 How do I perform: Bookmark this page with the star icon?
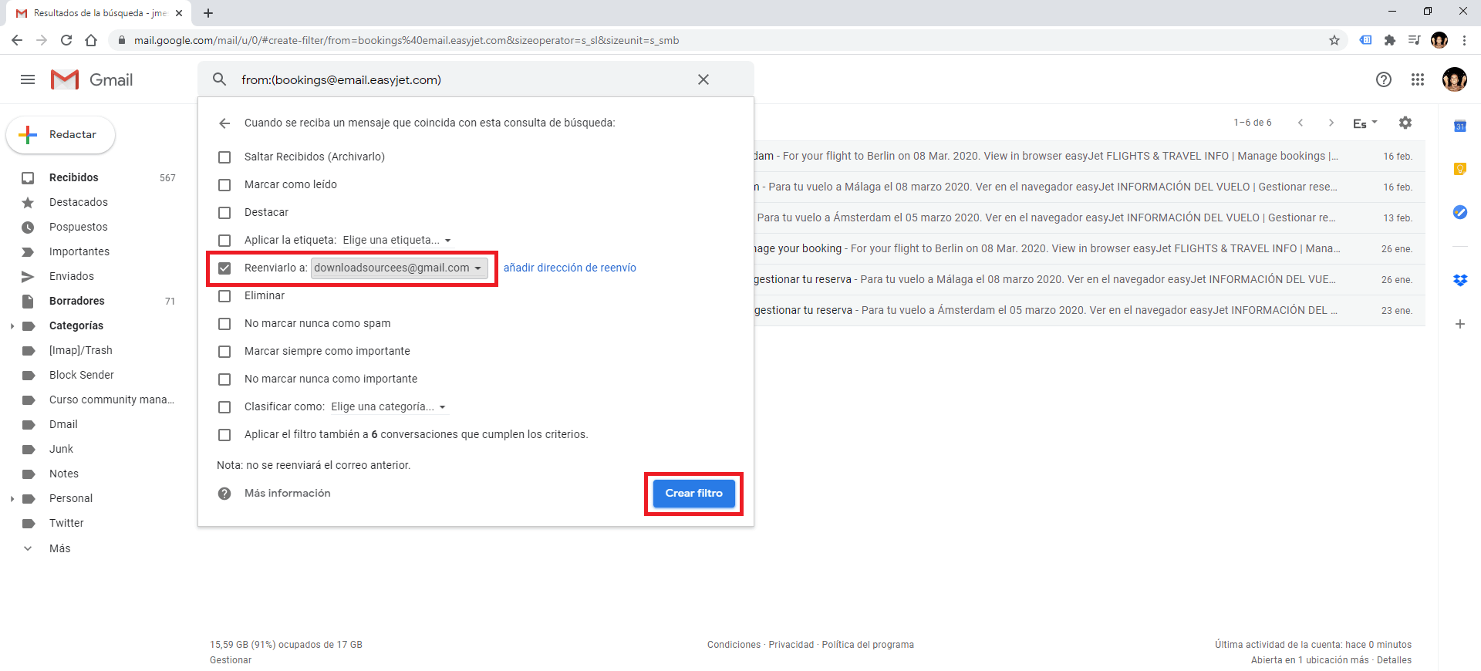click(1334, 40)
